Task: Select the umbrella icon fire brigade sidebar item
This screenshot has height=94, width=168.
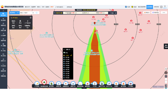Action: point(3,24)
